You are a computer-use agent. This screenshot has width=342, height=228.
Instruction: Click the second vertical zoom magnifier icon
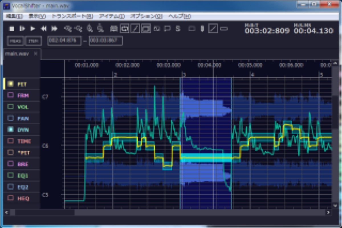pos(100,29)
